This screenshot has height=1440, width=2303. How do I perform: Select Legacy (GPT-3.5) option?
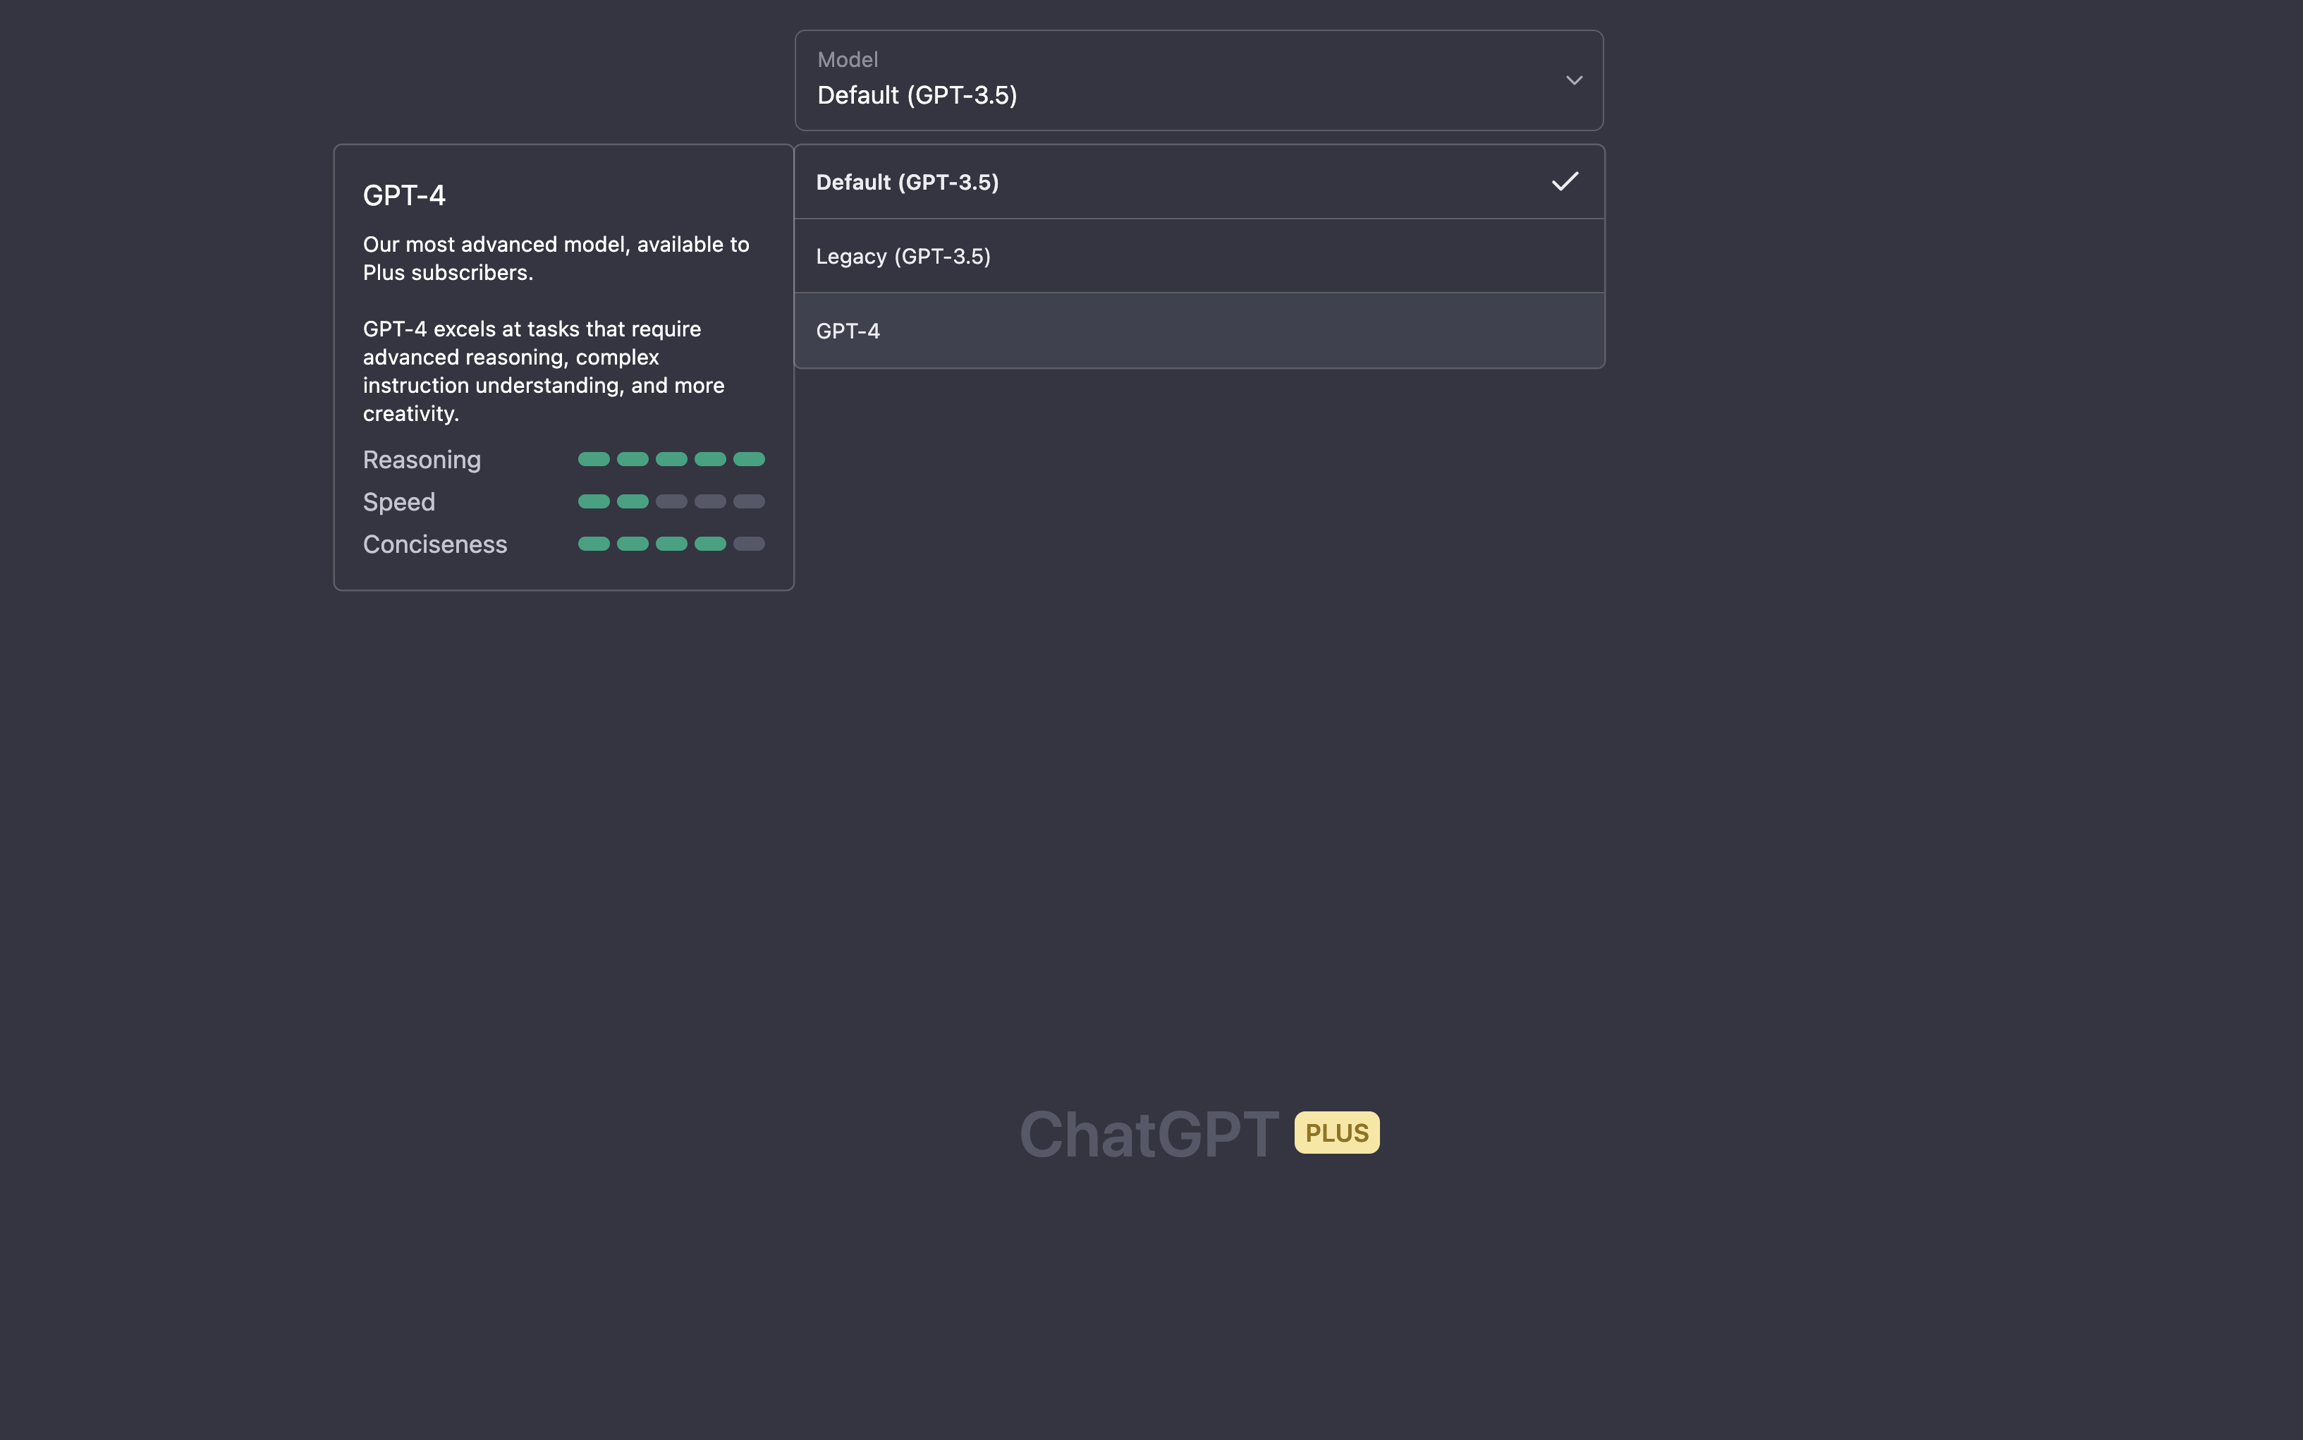click(1199, 256)
